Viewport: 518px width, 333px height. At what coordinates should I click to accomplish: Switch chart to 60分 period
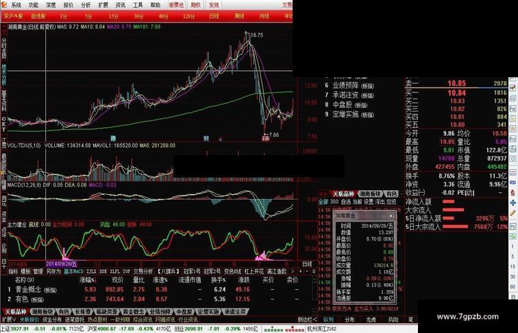(164, 16)
